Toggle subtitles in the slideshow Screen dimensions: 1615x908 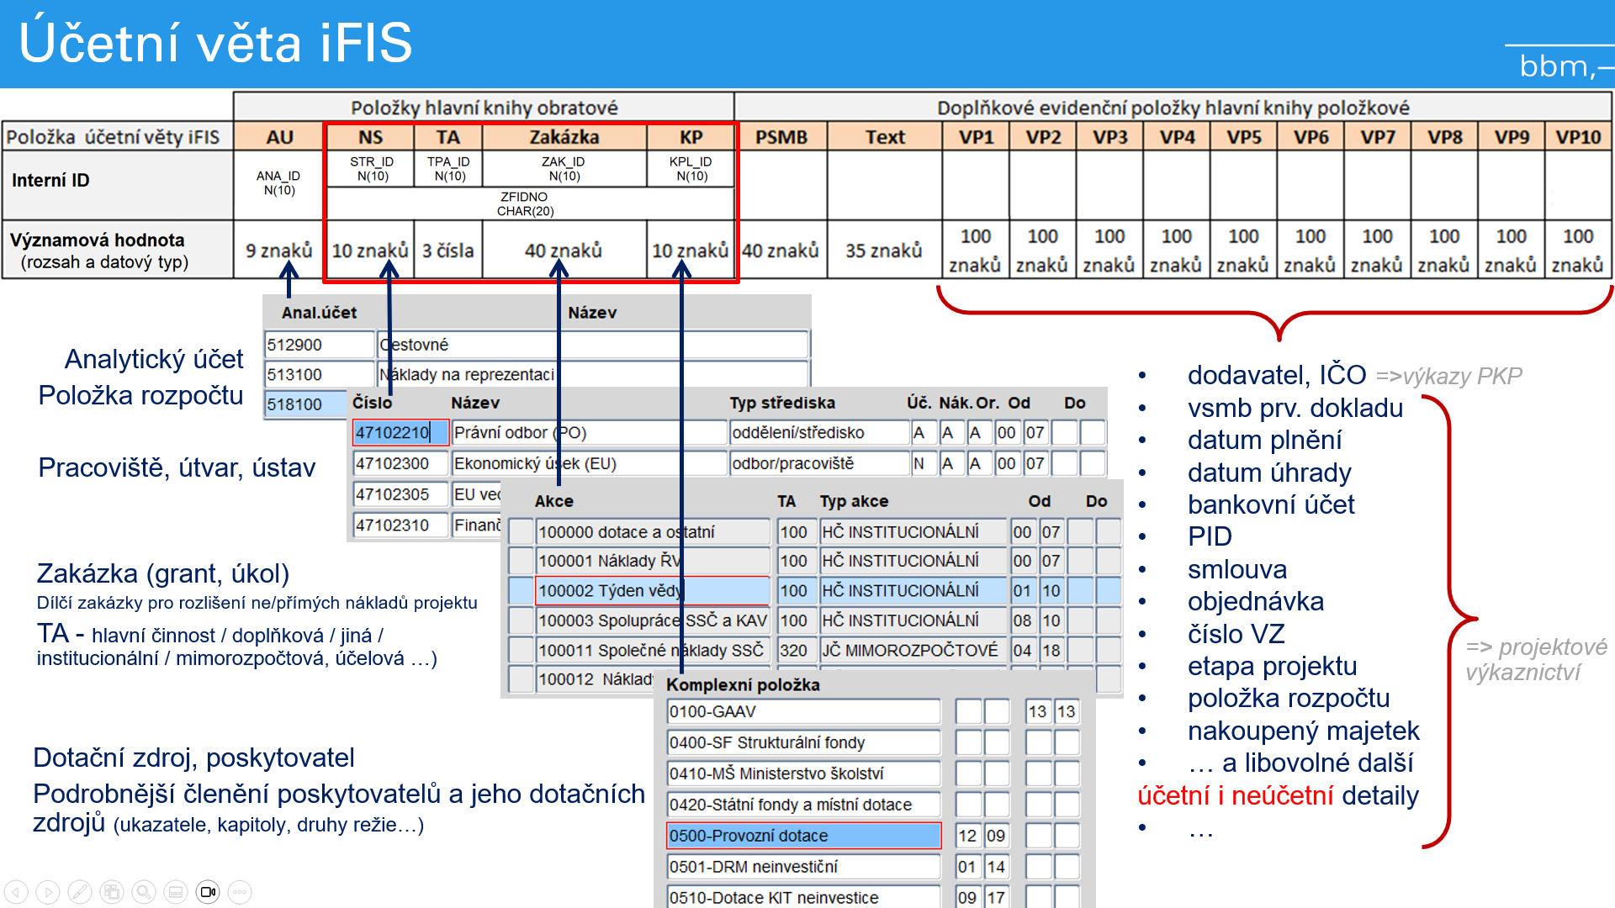click(176, 892)
